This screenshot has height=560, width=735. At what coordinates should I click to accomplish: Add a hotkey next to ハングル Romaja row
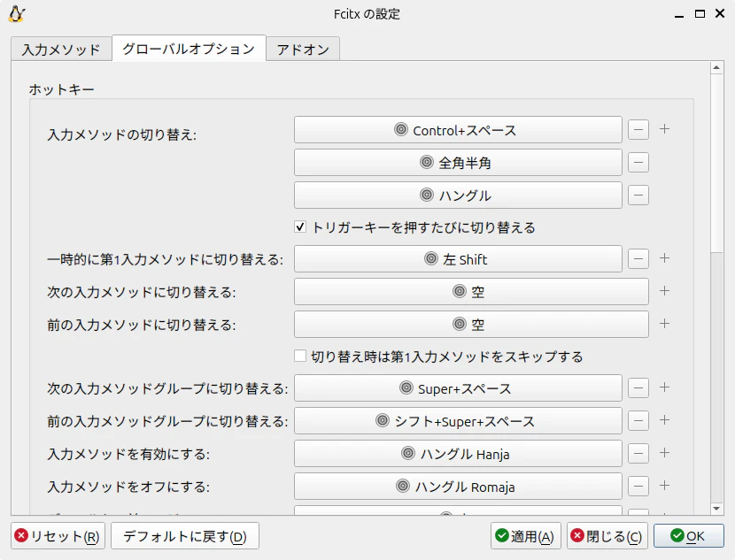[x=664, y=486]
